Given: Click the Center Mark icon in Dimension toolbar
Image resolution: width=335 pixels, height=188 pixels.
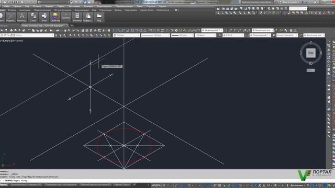Looking at the screenshot, I should (x=176, y=30).
